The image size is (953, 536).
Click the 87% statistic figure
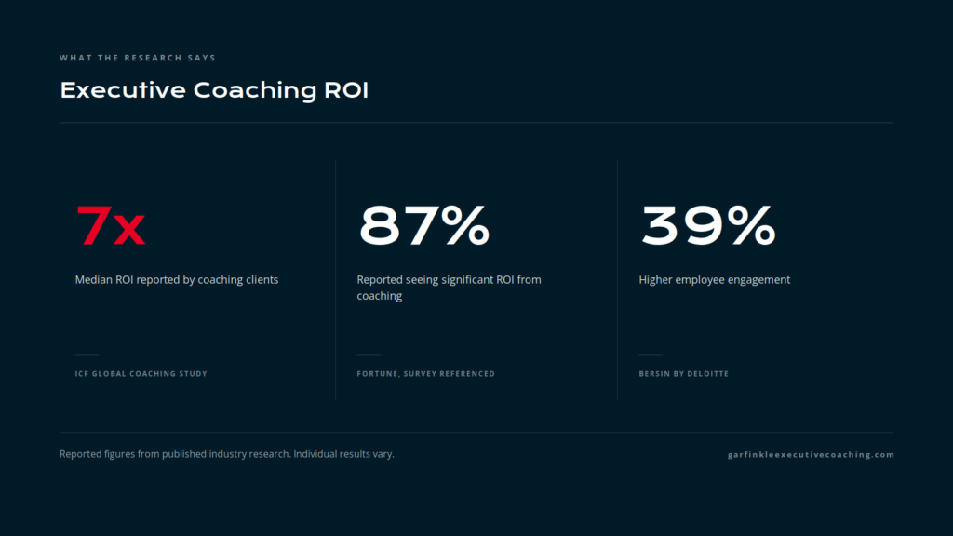(x=423, y=225)
